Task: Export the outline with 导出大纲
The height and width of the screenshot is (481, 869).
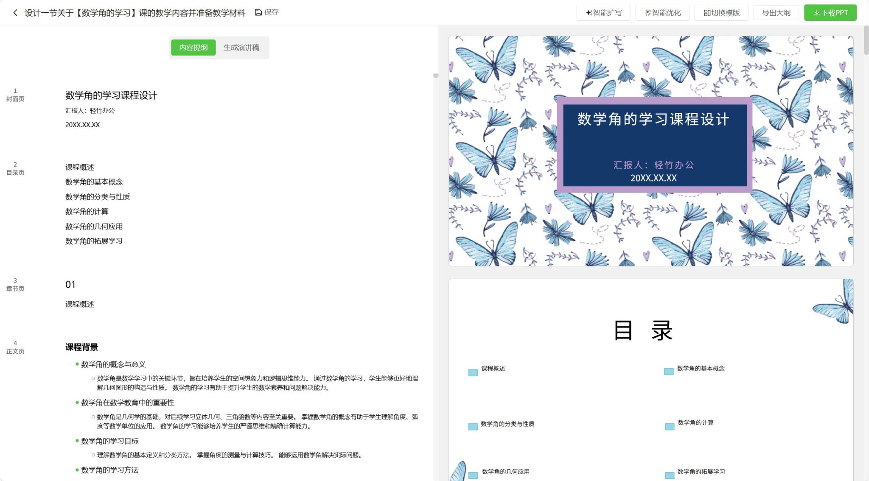Action: pyautogui.click(x=776, y=12)
